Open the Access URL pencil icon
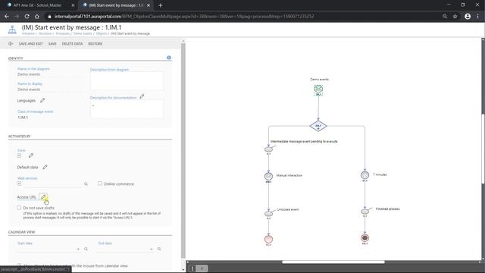The height and width of the screenshot is (273, 485). [43, 197]
